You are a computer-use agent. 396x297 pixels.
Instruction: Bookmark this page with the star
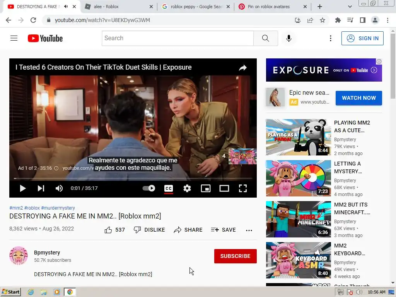pyautogui.click(x=323, y=20)
